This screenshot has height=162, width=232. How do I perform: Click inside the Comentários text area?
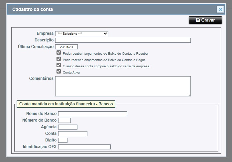[x=123, y=86]
